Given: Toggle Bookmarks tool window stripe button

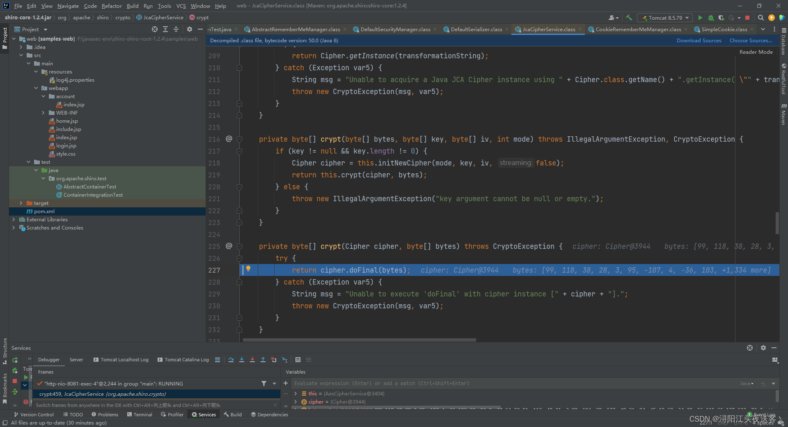Looking at the screenshot, I should [x=5, y=388].
